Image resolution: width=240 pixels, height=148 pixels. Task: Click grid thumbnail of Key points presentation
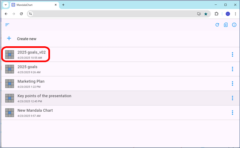(x=10, y=98)
